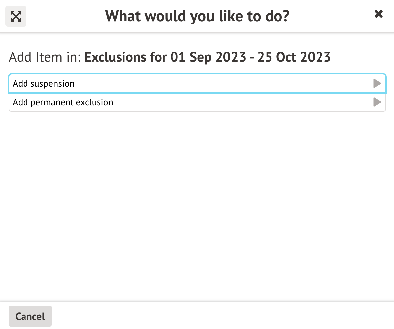The height and width of the screenshot is (329, 394).
Task: Click the arrow icon beside Add permanent exclusion
Action: click(377, 102)
